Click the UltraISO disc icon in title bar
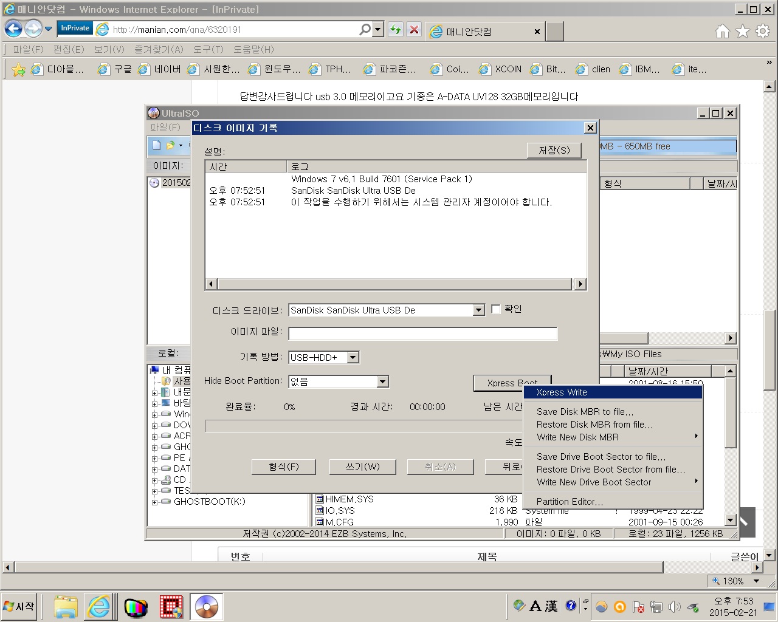Image resolution: width=778 pixels, height=622 pixels. point(154,113)
